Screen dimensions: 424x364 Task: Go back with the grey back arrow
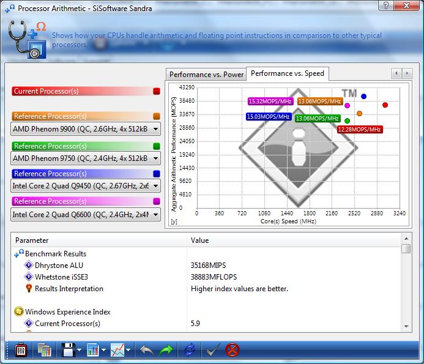coord(147,351)
